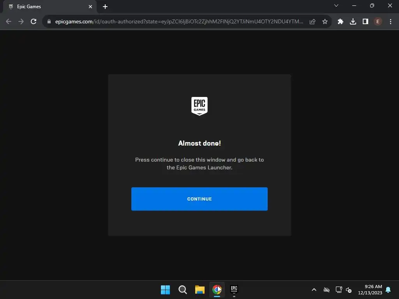Open network settings tray icon
The width and height of the screenshot is (399, 299).
coord(339,290)
